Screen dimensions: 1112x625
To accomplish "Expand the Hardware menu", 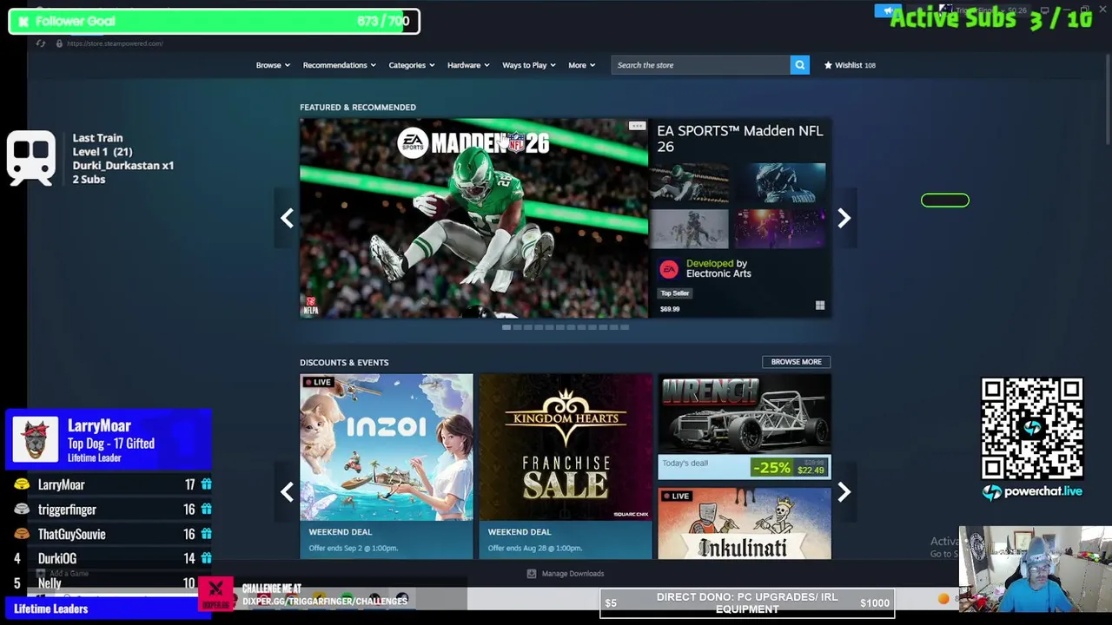I will click(x=468, y=65).
